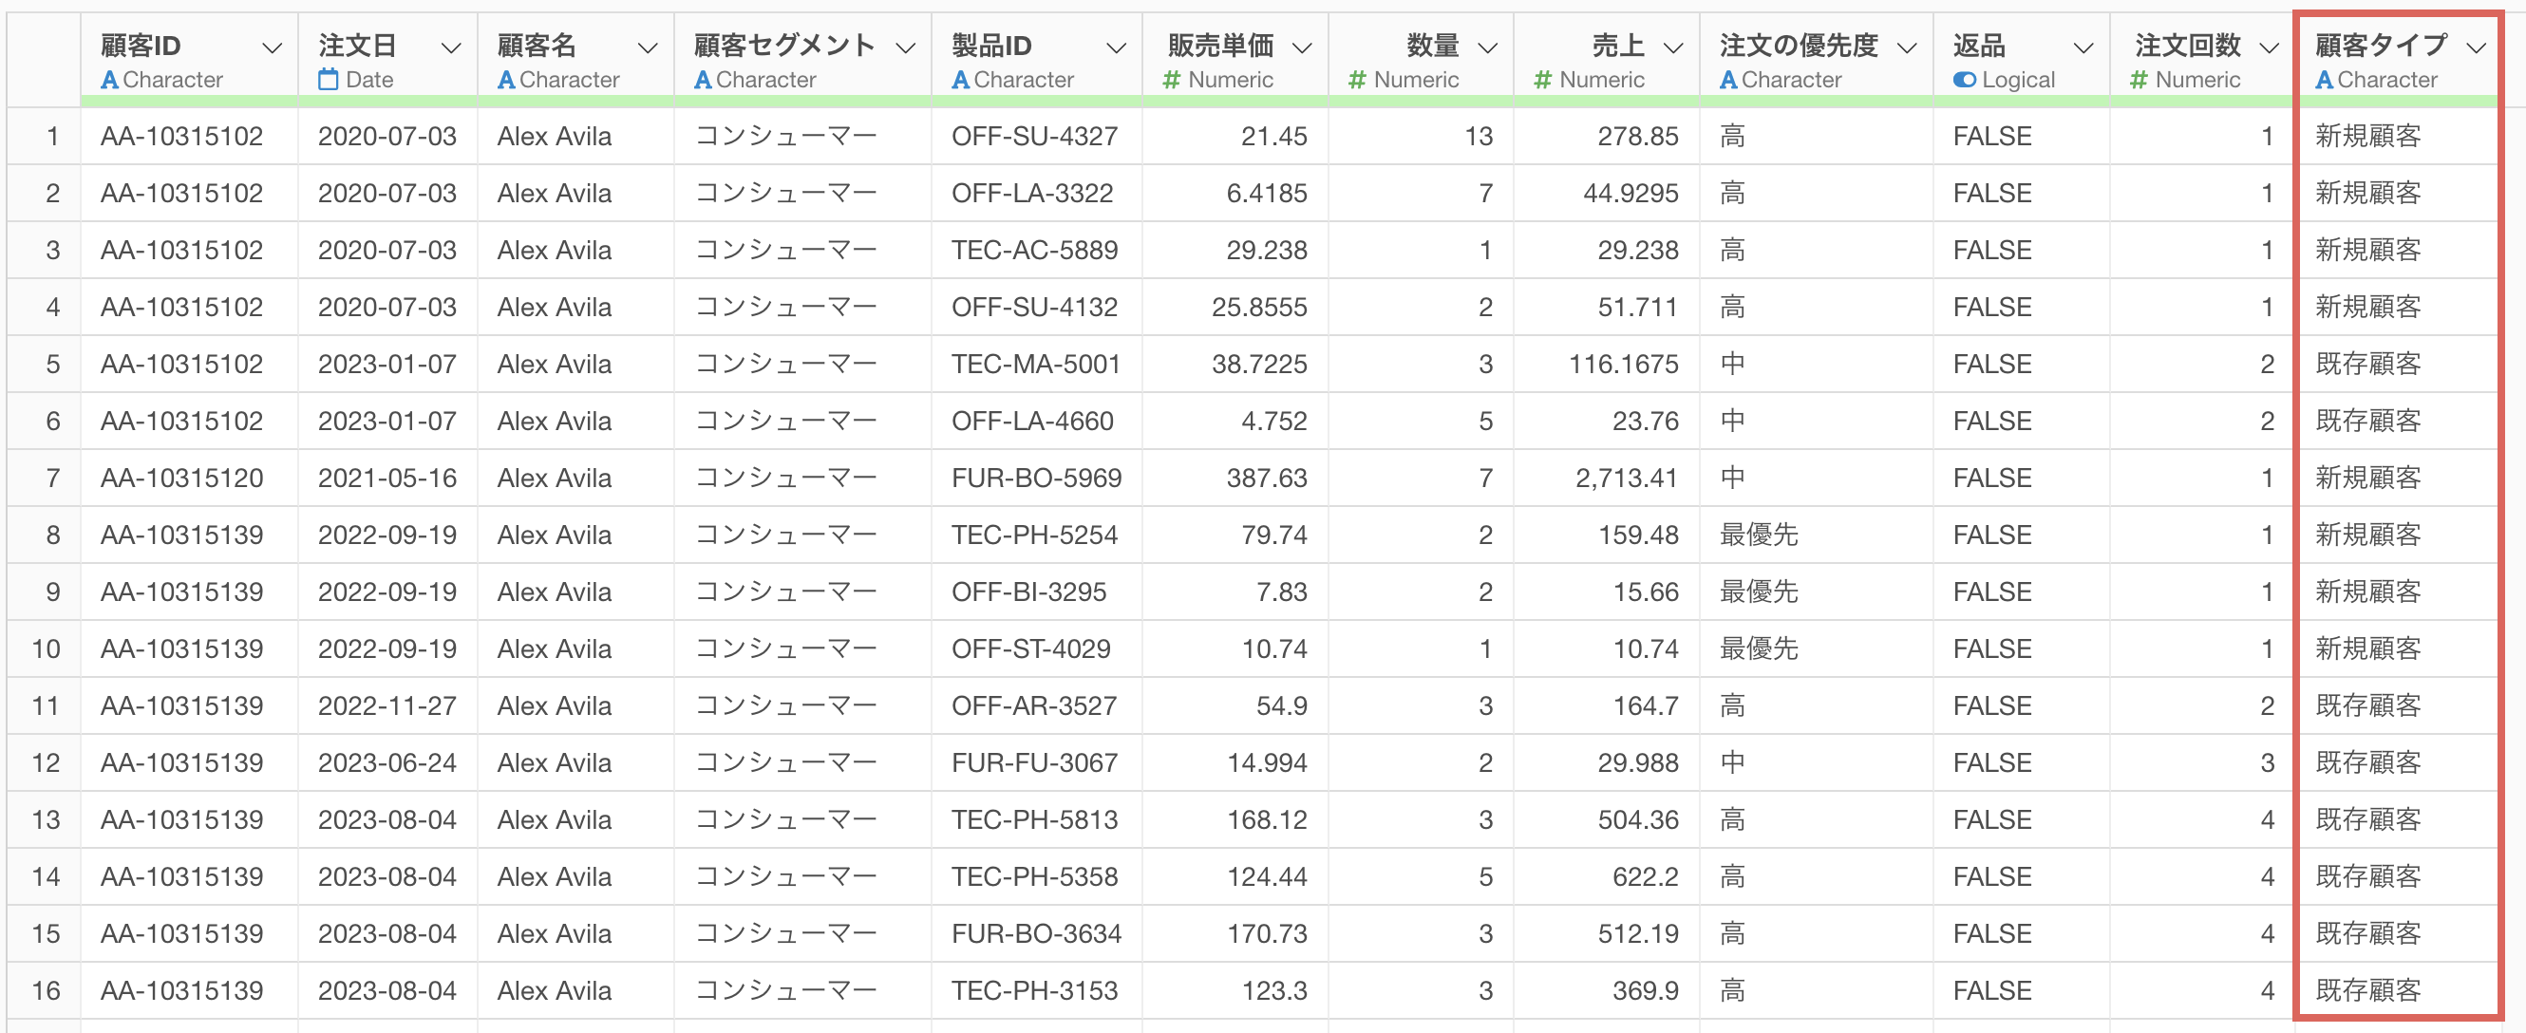Click the calendar Date icon under 注文日
2526x1033 pixels.
point(329,80)
